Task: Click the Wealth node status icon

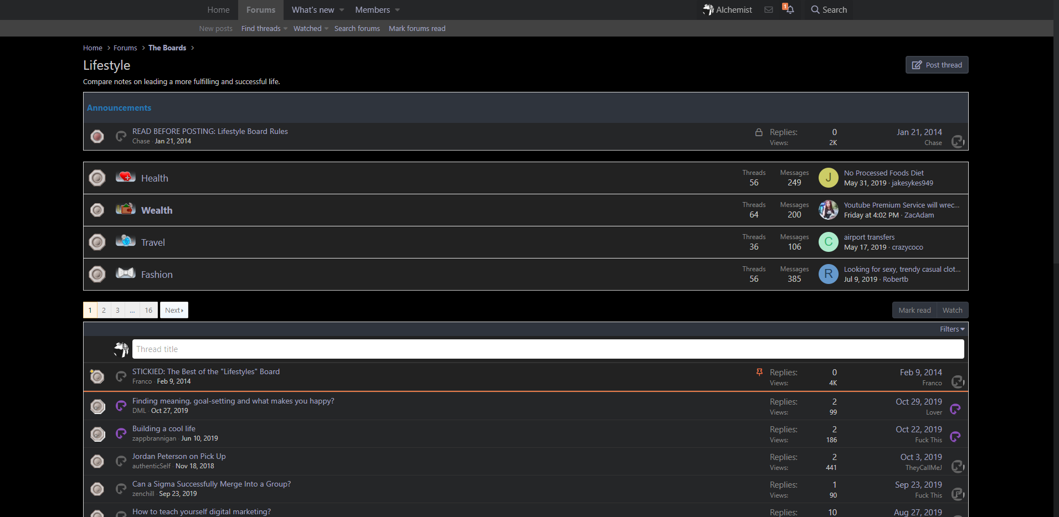Action: [97, 210]
